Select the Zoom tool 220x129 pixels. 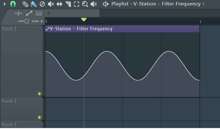pyautogui.click(x=85, y=4)
